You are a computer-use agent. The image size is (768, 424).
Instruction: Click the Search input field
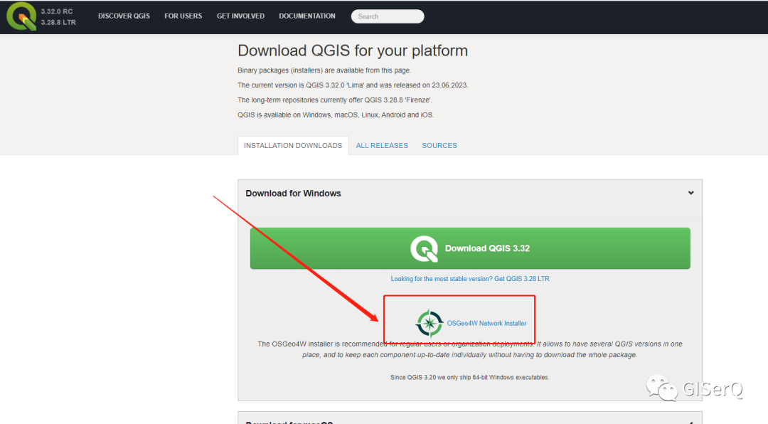388,16
